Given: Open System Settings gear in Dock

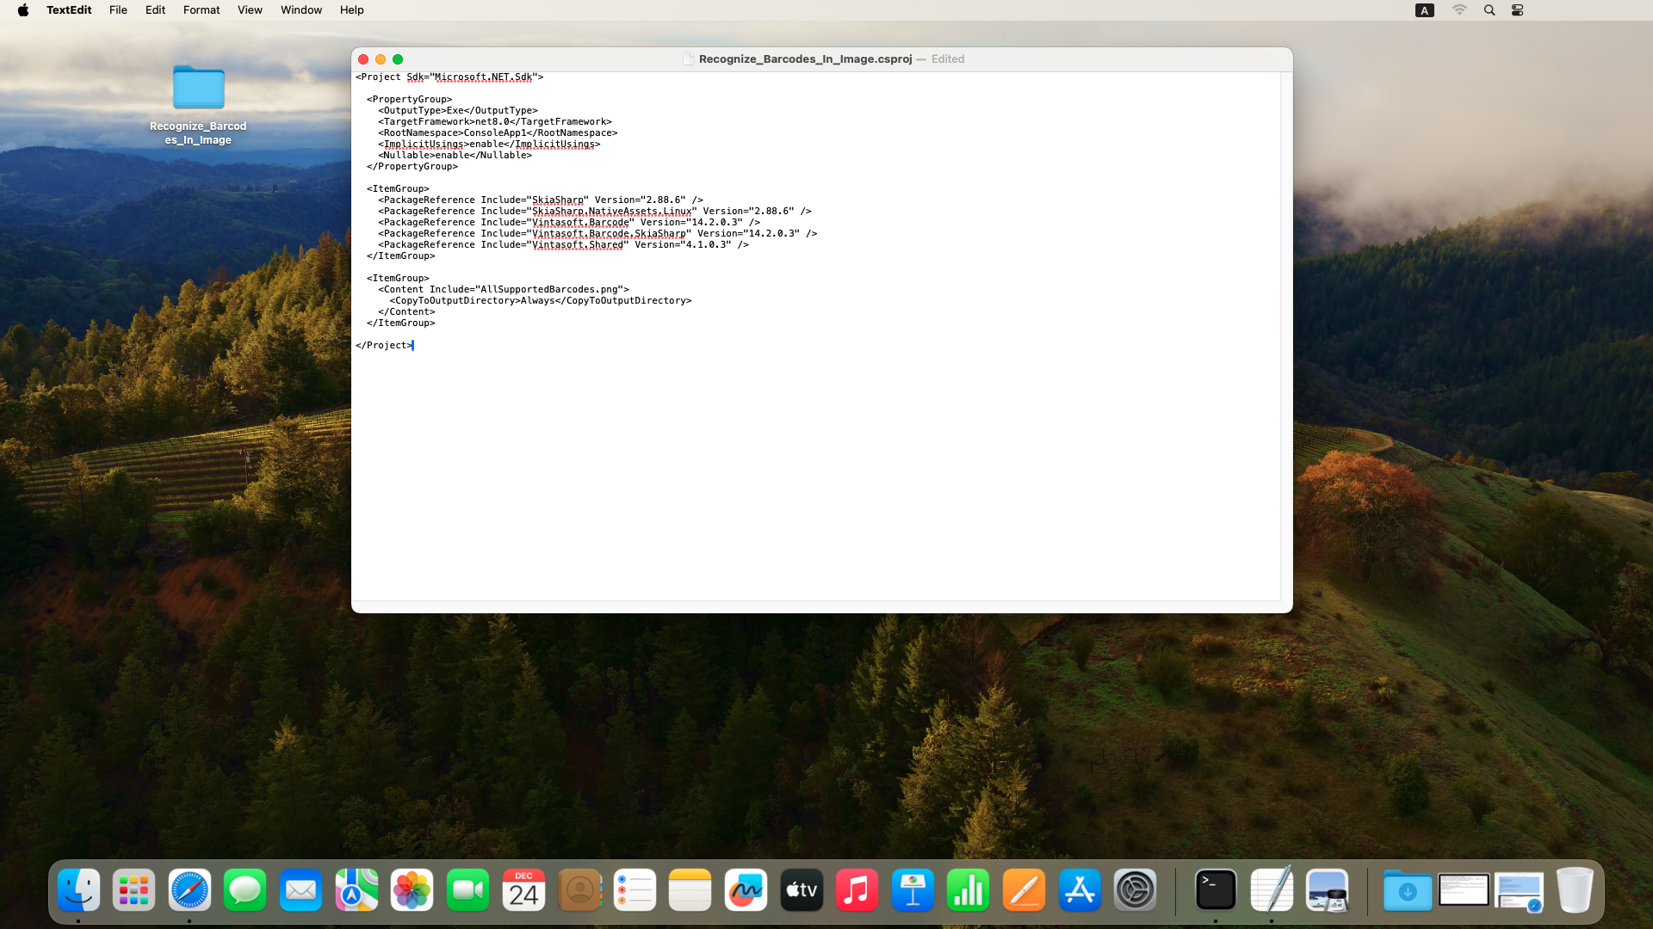Looking at the screenshot, I should point(1135,890).
